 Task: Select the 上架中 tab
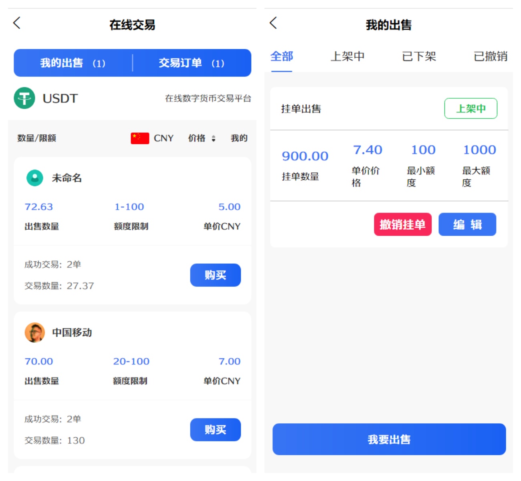[x=347, y=57]
